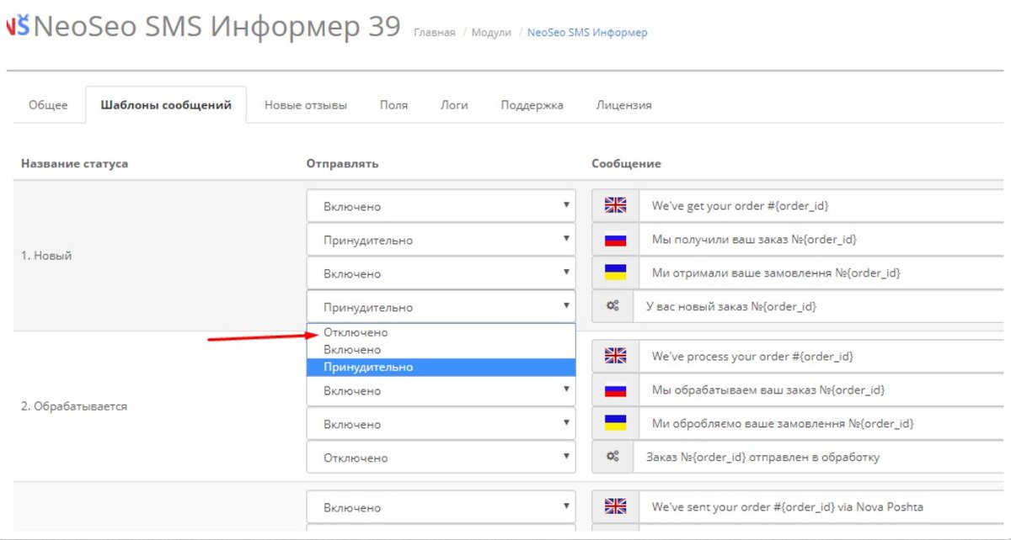The width and height of the screenshot is (1011, 540).
Task: Click the 'Отправлять' column header
Action: (342, 163)
